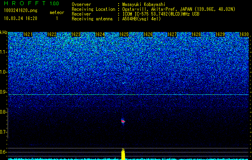Click the 0.7 kHz axis label

pos(3,132)
